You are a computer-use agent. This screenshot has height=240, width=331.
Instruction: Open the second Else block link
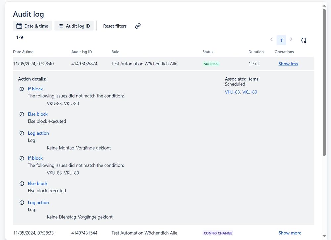coord(38,183)
